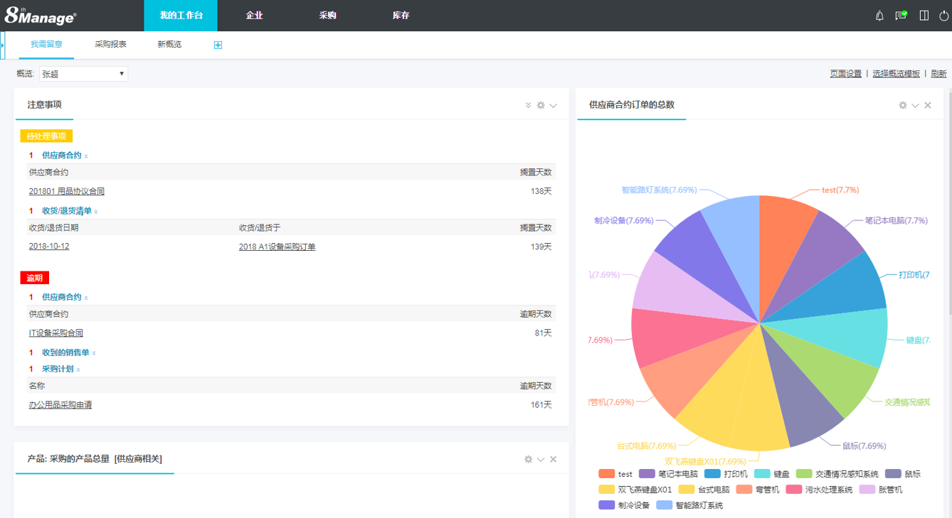
Task: Open the IT设备采购合同 link
Action: click(56, 333)
